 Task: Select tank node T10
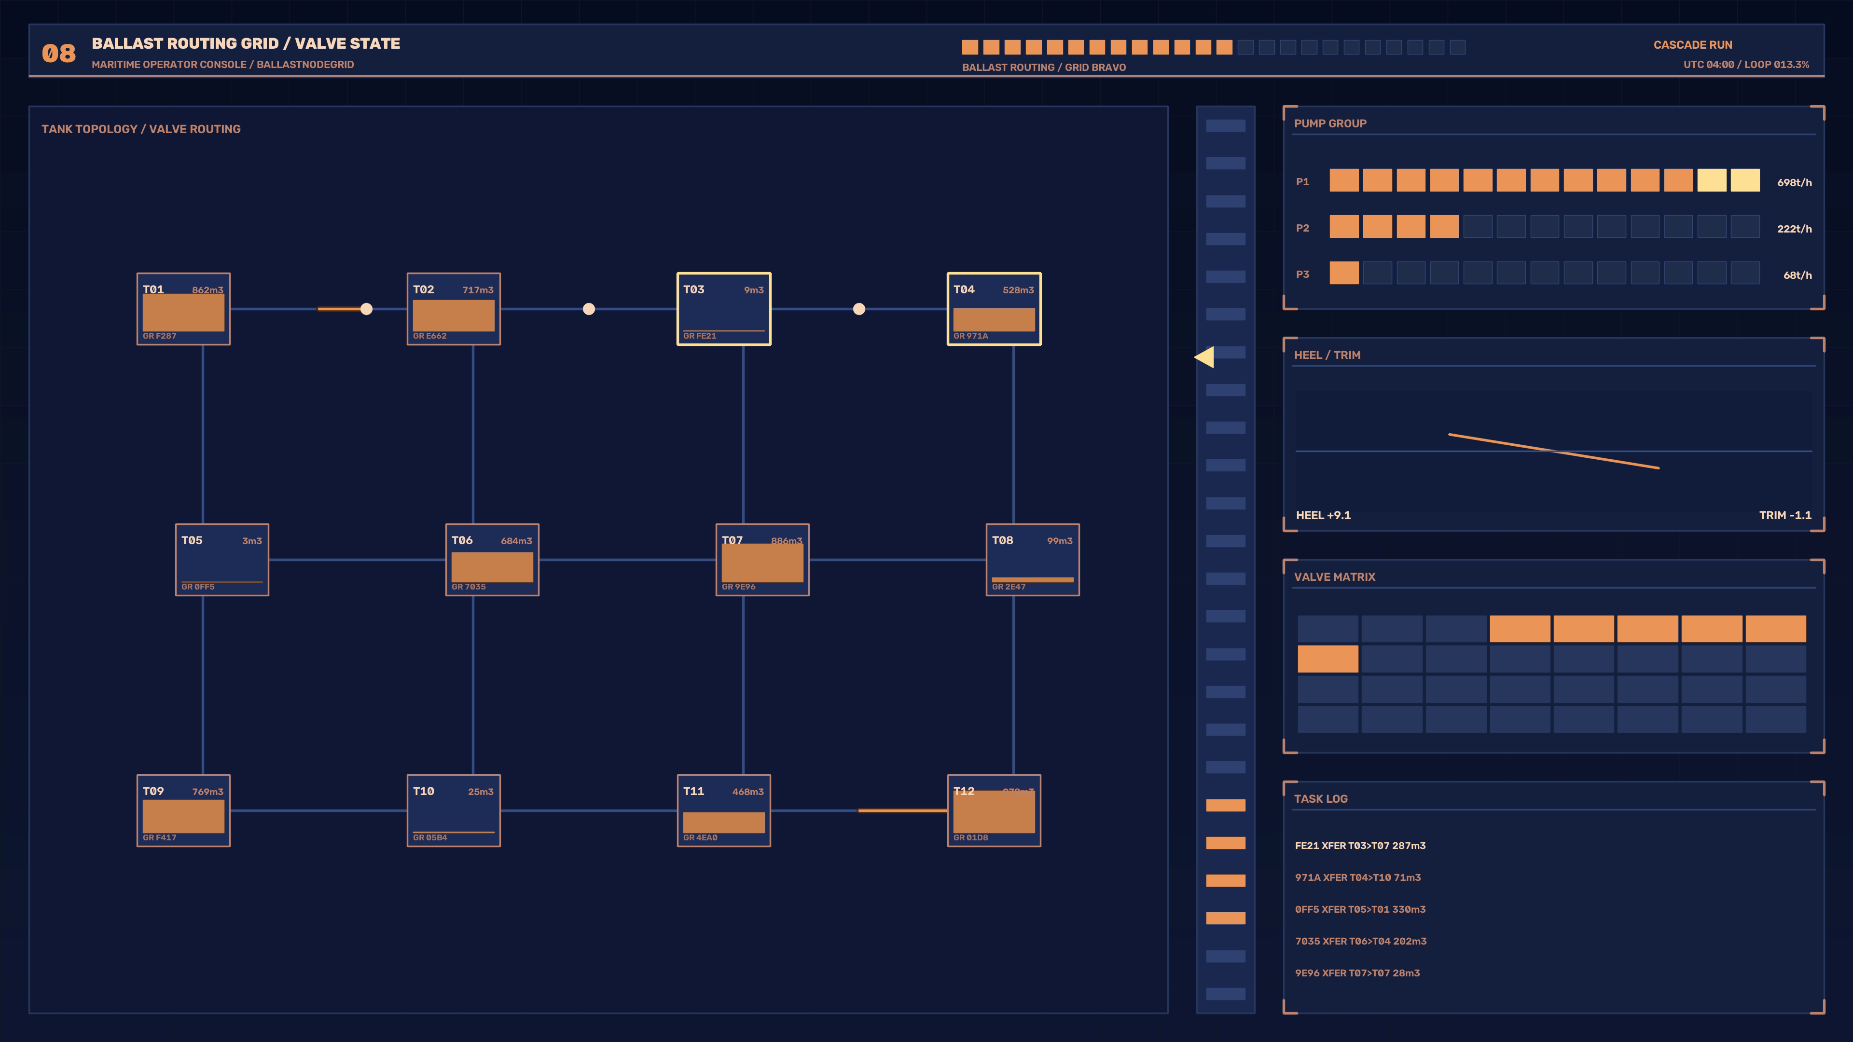[x=453, y=810]
